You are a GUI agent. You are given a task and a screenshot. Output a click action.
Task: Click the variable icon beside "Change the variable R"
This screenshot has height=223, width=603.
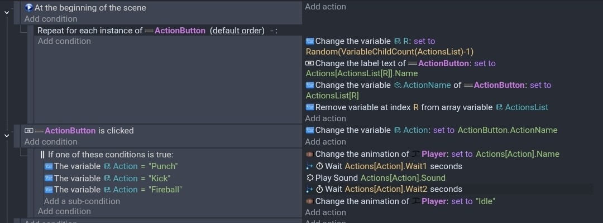310,41
